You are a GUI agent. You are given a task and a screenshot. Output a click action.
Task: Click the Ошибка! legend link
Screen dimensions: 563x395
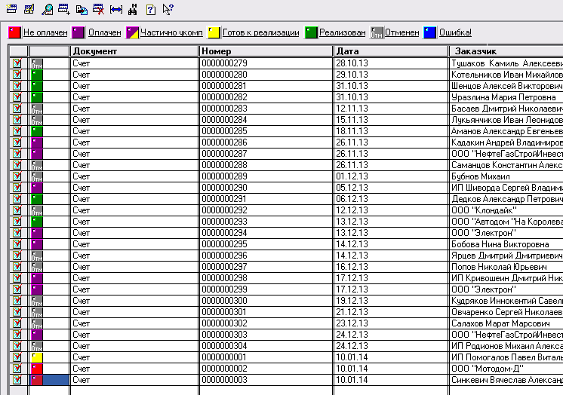[455, 32]
